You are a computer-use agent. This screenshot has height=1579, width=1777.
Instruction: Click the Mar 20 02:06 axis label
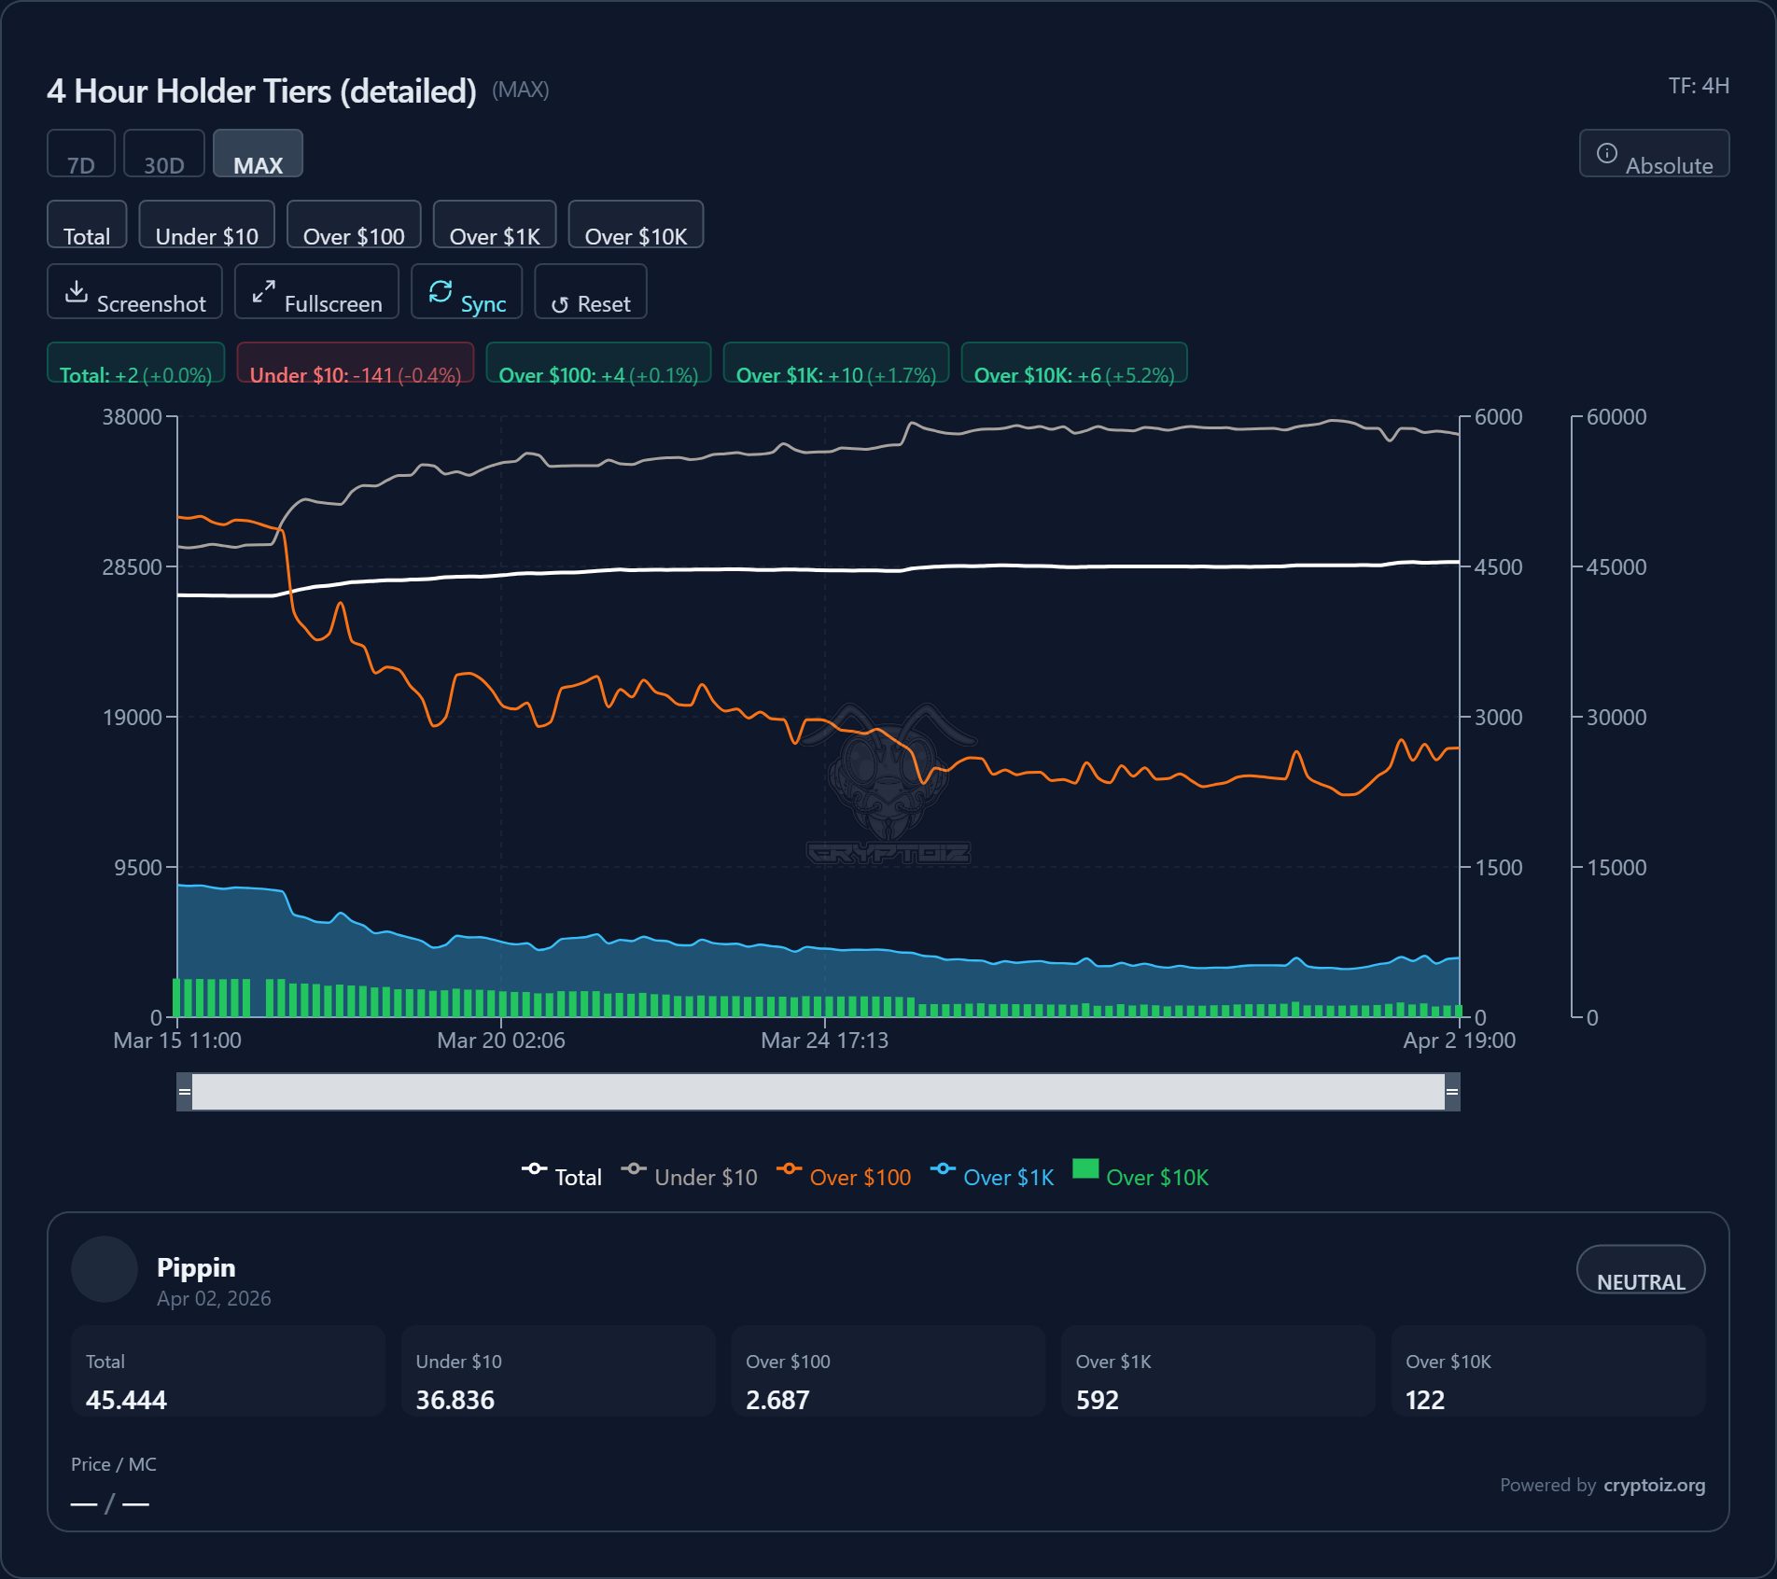(x=501, y=1041)
